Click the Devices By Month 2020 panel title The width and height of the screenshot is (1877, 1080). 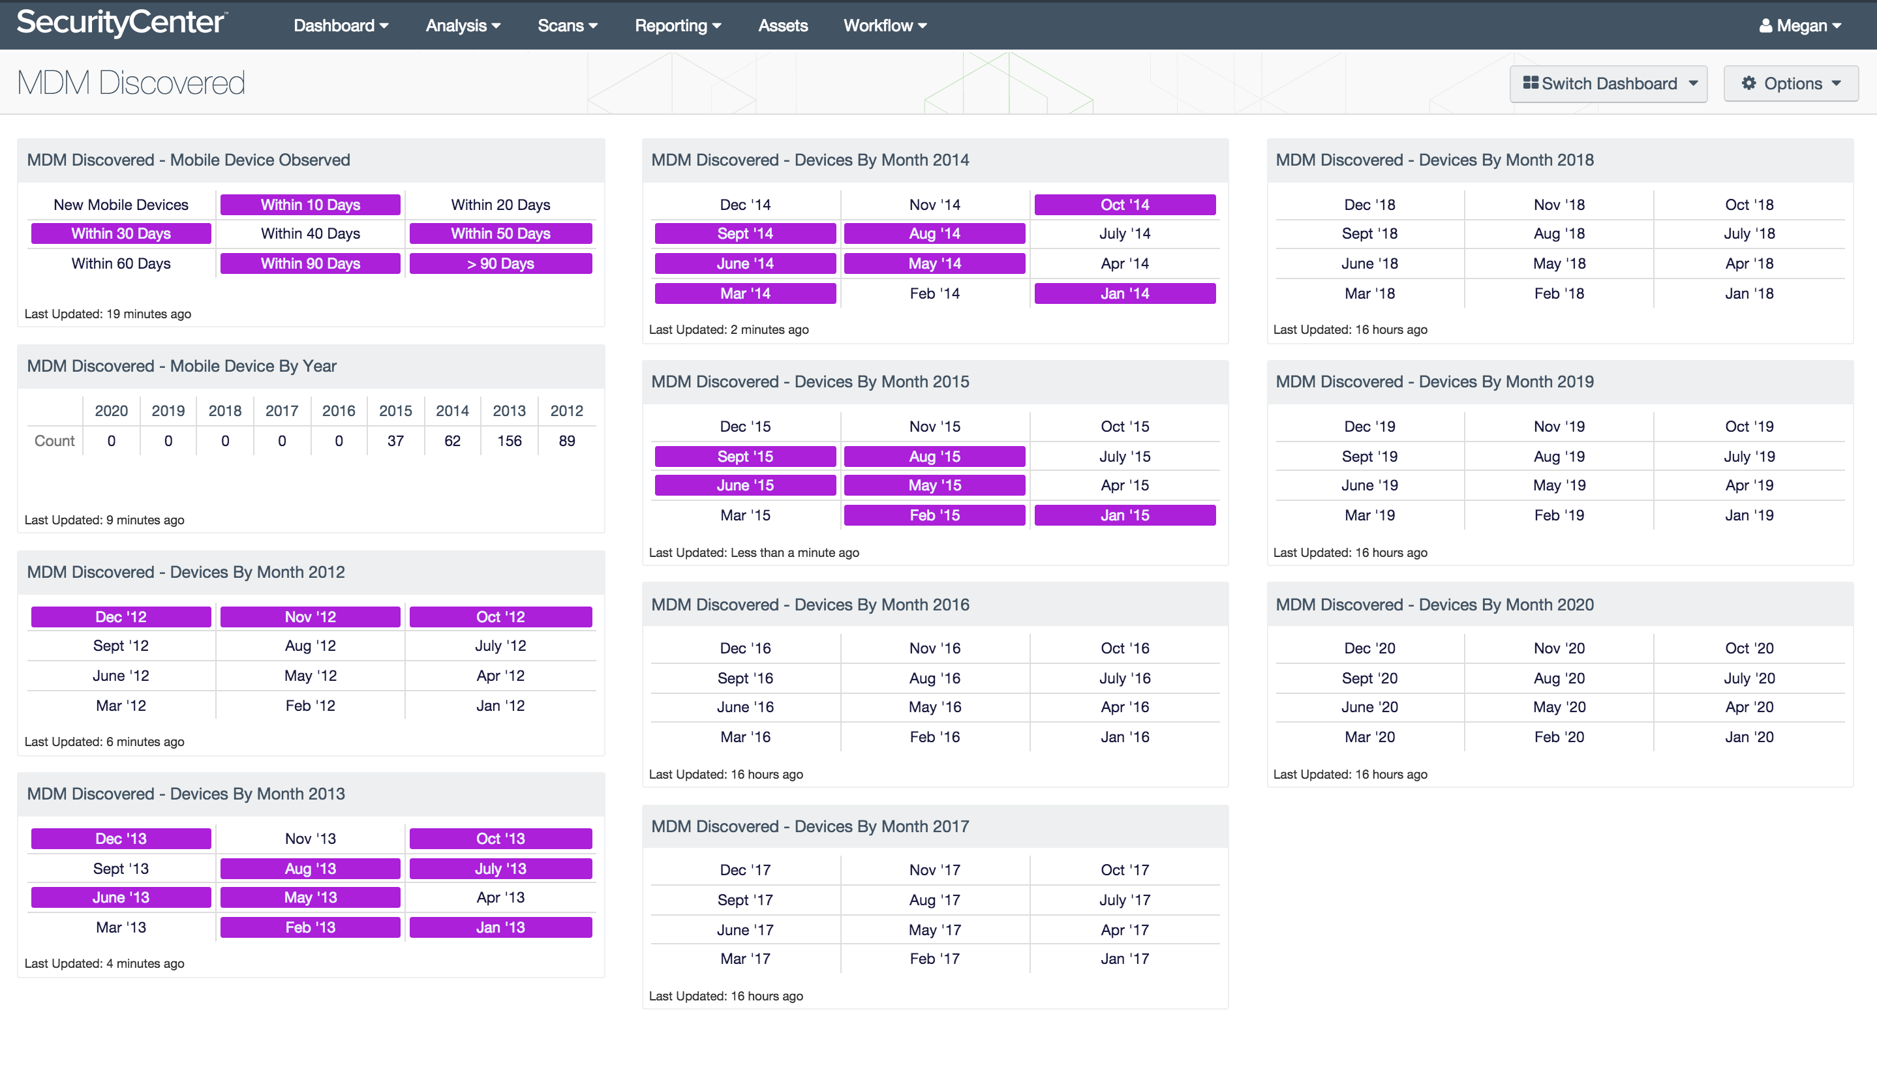[x=1434, y=605]
